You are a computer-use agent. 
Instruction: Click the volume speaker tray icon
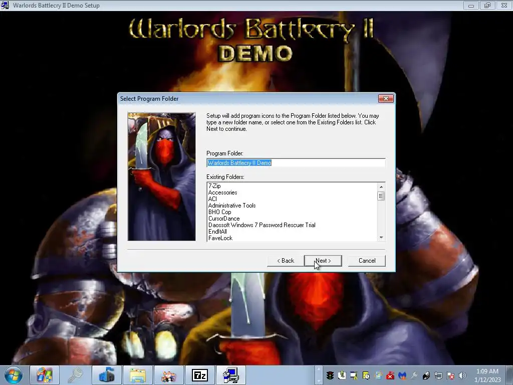coord(462,375)
